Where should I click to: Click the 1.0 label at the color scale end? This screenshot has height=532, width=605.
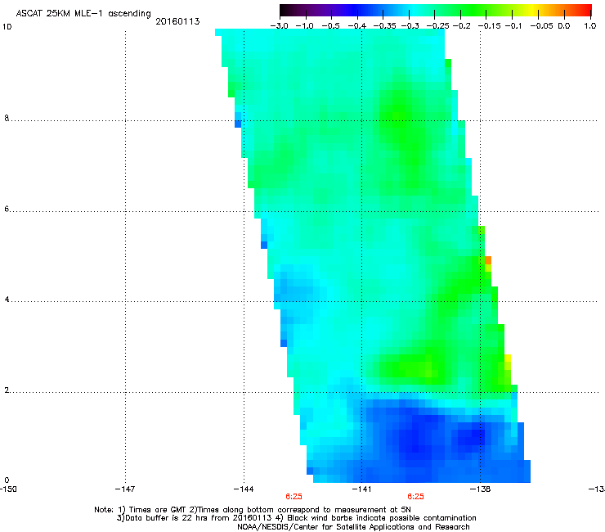(x=590, y=26)
